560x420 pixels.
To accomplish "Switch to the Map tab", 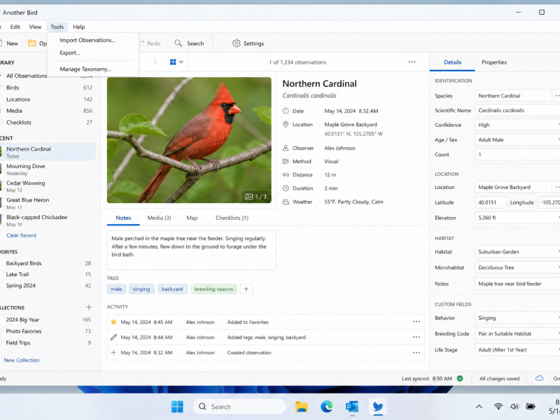I will coord(192,218).
